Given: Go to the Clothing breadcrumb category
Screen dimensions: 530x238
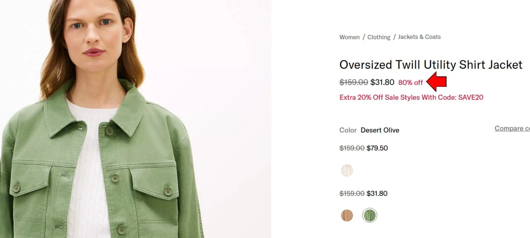Looking at the screenshot, I should (x=379, y=37).
